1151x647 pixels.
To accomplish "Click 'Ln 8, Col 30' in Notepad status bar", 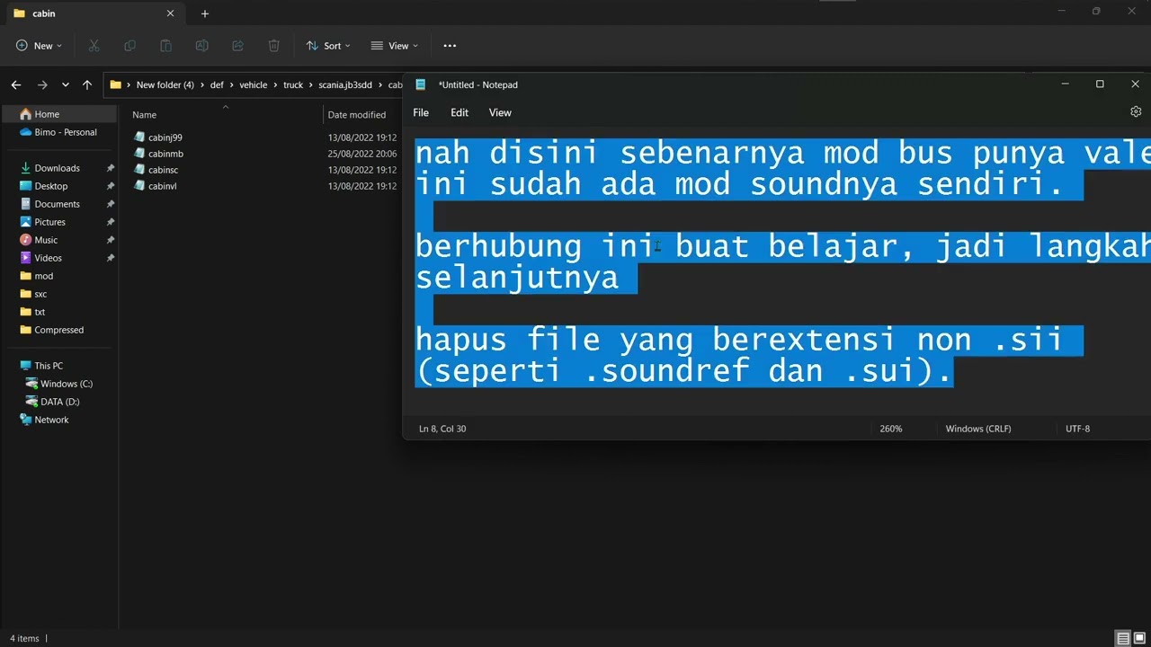I will pos(442,429).
